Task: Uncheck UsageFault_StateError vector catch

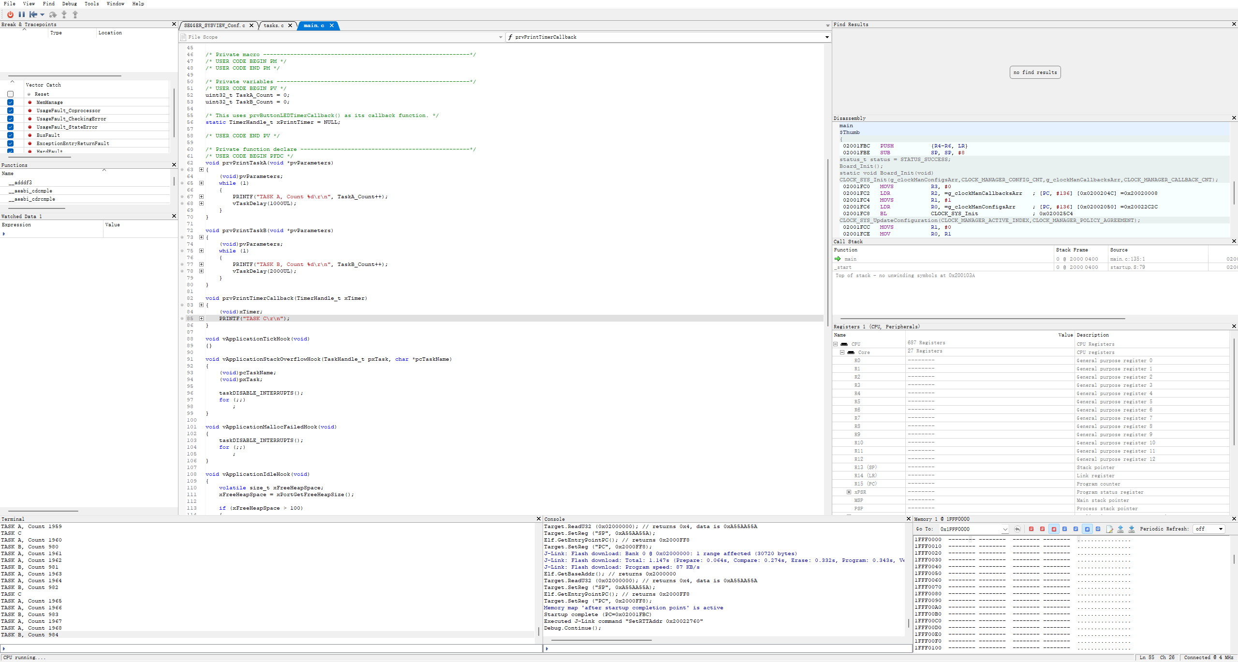Action: tap(10, 127)
